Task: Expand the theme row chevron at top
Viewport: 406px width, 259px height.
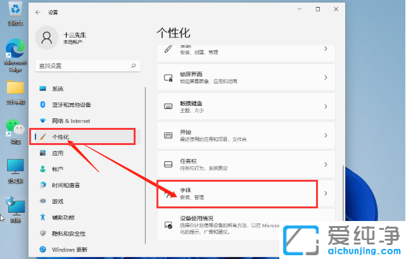Action: coord(326,49)
